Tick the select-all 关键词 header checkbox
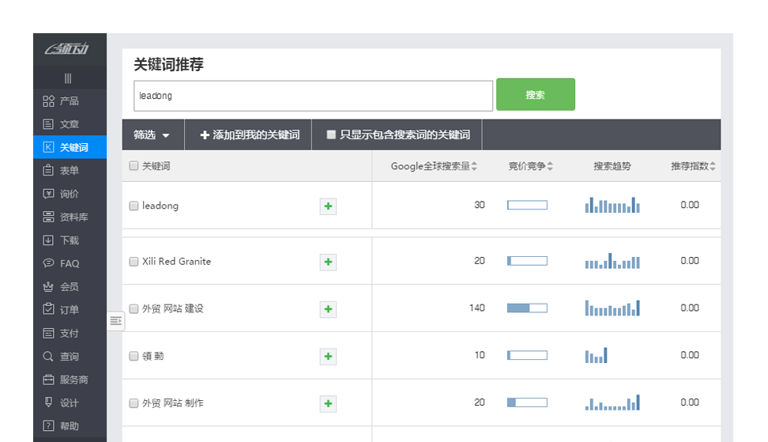 [134, 166]
